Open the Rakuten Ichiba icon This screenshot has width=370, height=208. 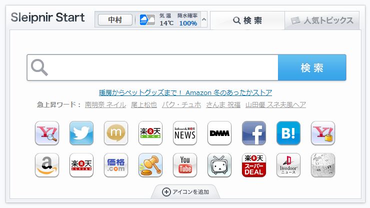point(81,165)
